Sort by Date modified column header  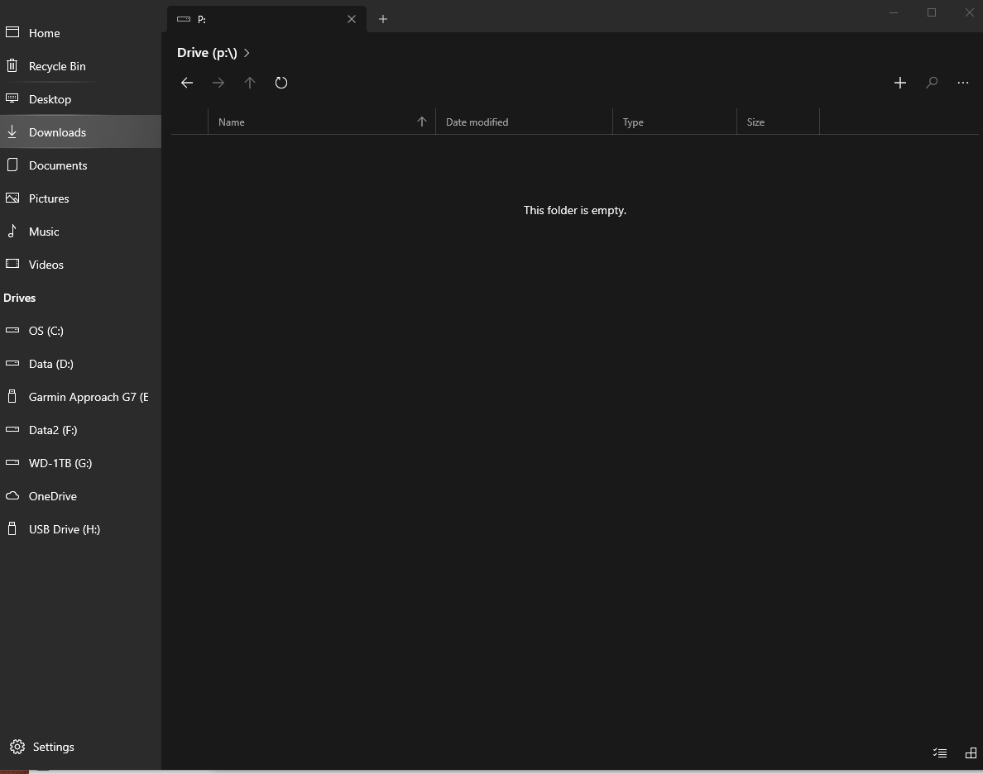524,122
